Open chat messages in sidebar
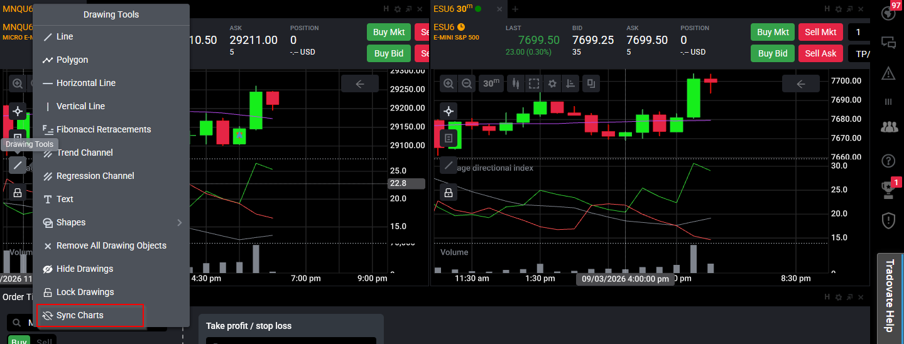The width and height of the screenshot is (904, 344). click(x=888, y=43)
